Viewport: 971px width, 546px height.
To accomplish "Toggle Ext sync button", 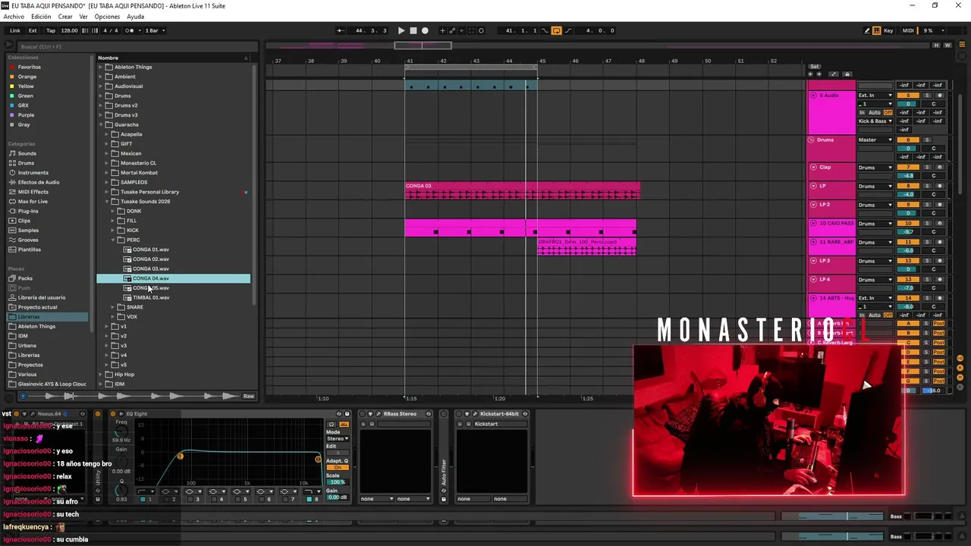I will pyautogui.click(x=33, y=30).
